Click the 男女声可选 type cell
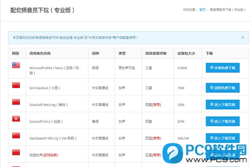The image size is (251, 167). pyautogui.click(x=126, y=68)
